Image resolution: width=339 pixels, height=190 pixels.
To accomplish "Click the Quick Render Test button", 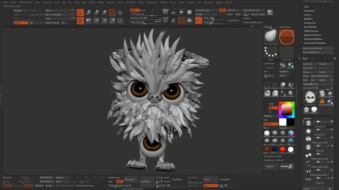I will click(254, 10).
